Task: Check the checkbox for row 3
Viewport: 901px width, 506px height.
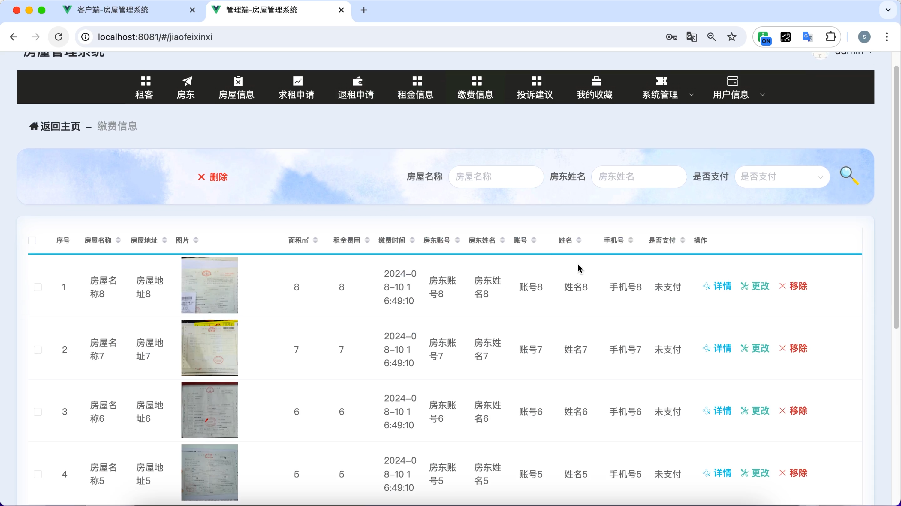Action: tap(38, 412)
